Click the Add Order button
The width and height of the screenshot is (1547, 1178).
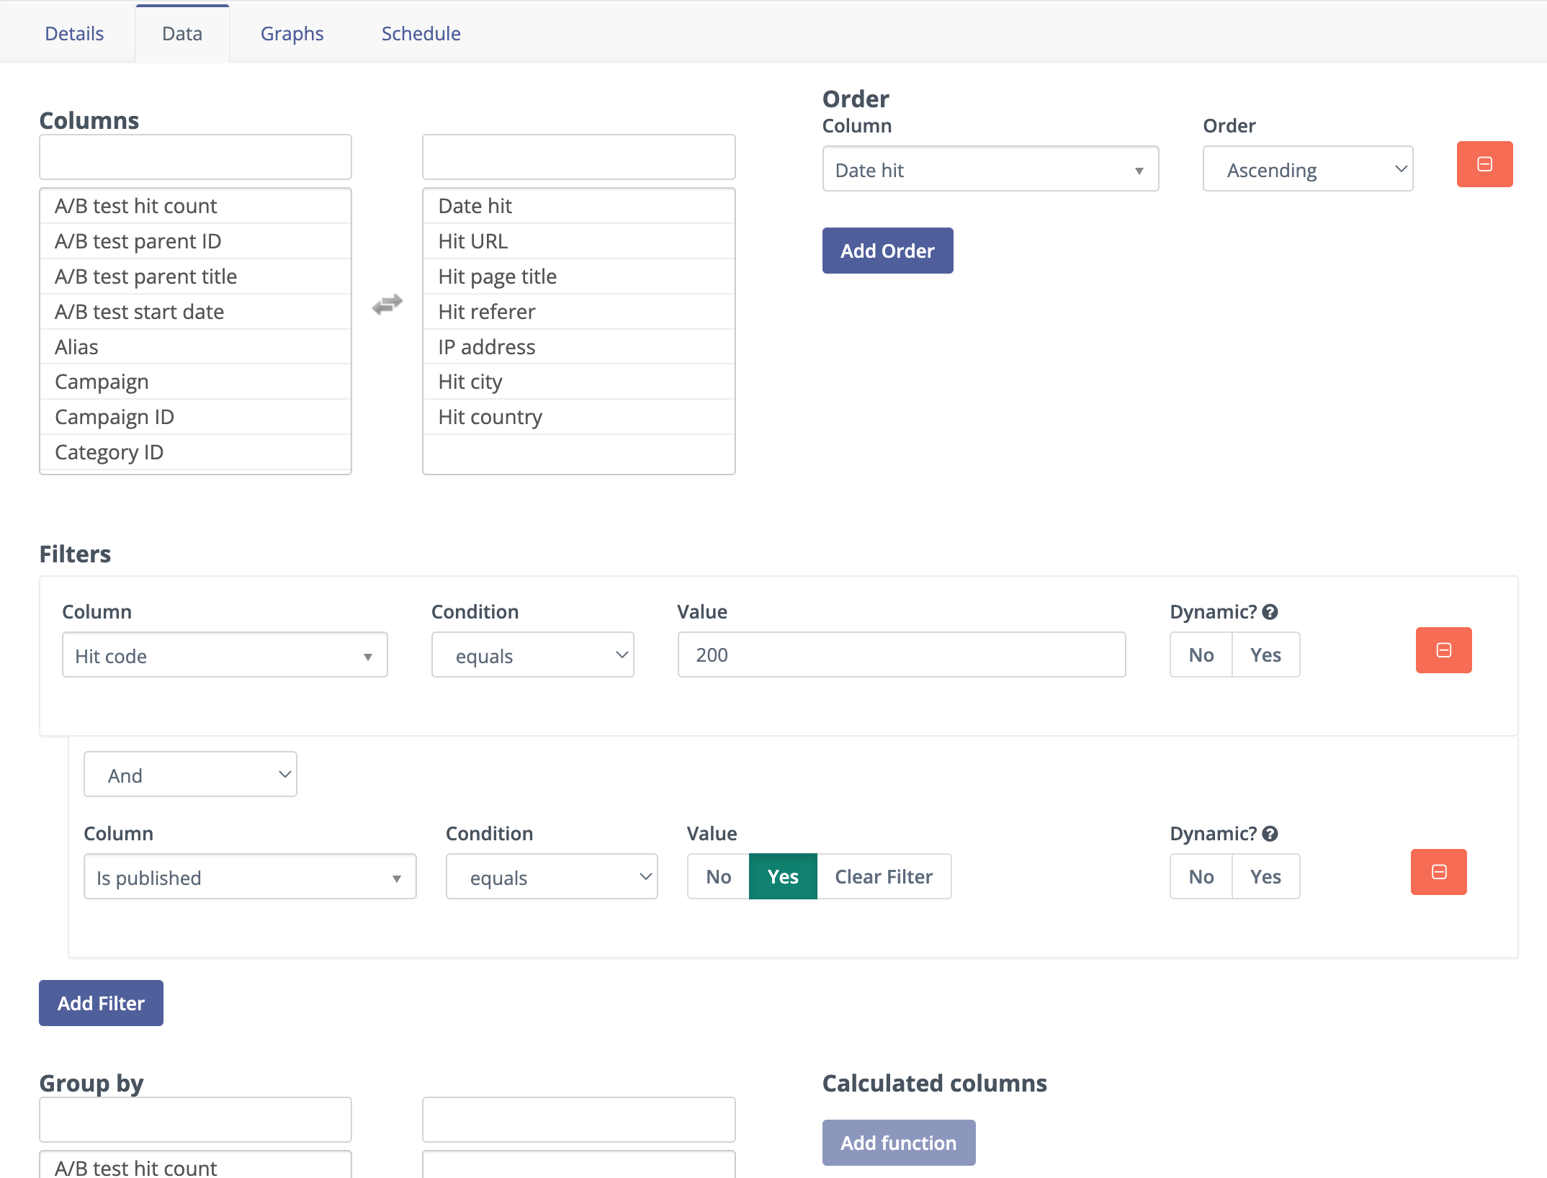[x=887, y=251]
